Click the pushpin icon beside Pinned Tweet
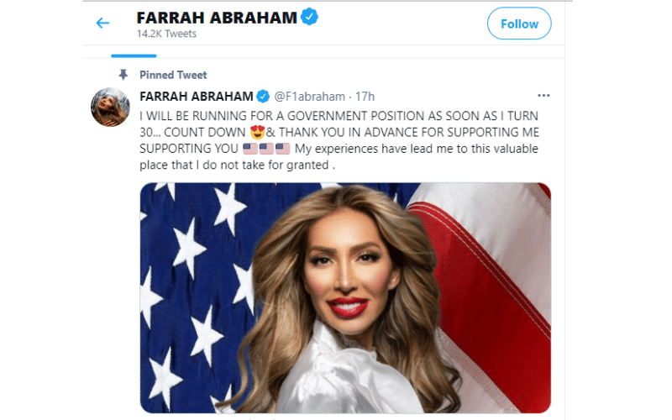This screenshot has height=420, width=672. tap(123, 75)
